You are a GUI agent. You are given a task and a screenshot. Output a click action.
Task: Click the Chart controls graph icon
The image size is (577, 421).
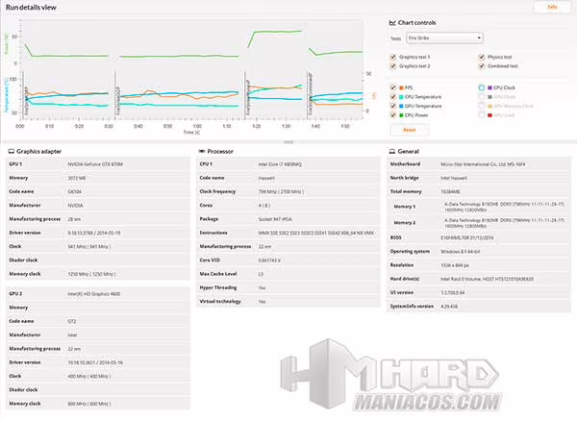point(392,23)
